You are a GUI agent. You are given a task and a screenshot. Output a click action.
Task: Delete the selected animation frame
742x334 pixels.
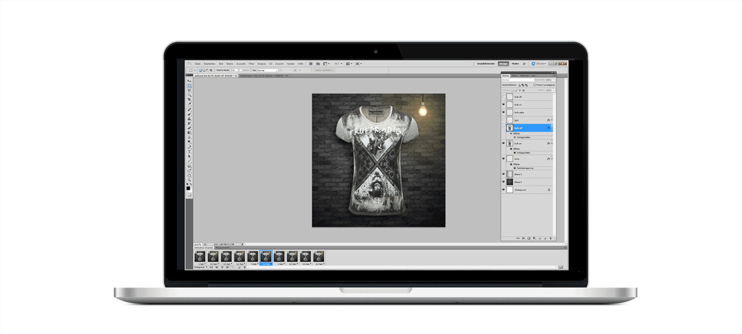click(x=245, y=267)
